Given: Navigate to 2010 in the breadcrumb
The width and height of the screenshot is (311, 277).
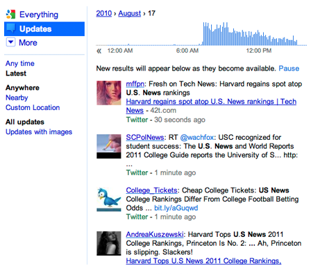Looking at the screenshot, I should pyautogui.click(x=104, y=13).
